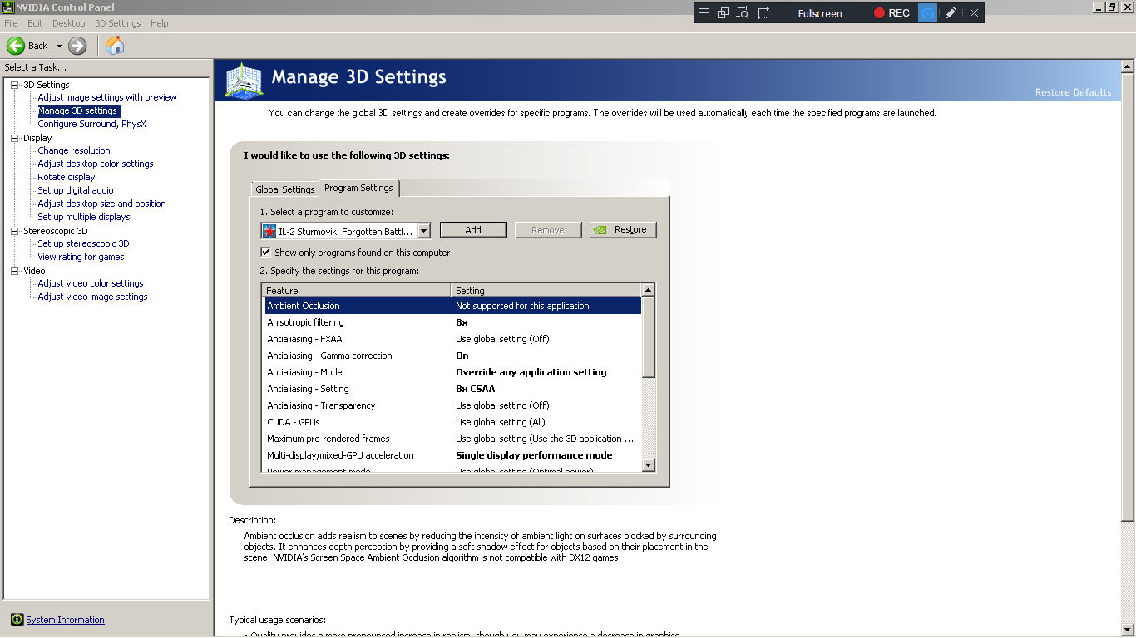The image size is (1136, 638).
Task: Open the System Information link
Action: click(x=65, y=620)
